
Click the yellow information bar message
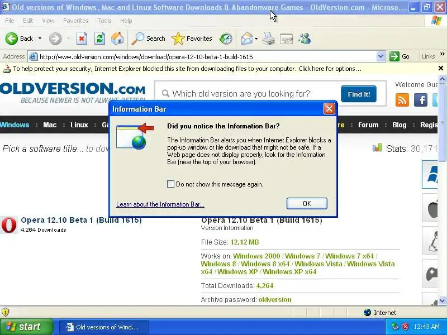(187, 69)
